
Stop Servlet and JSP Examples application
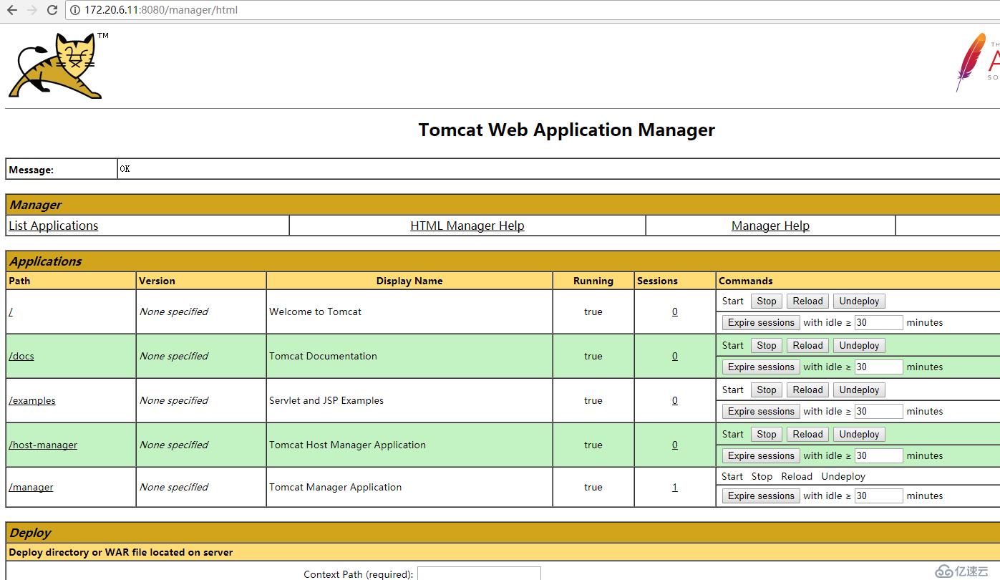click(767, 390)
